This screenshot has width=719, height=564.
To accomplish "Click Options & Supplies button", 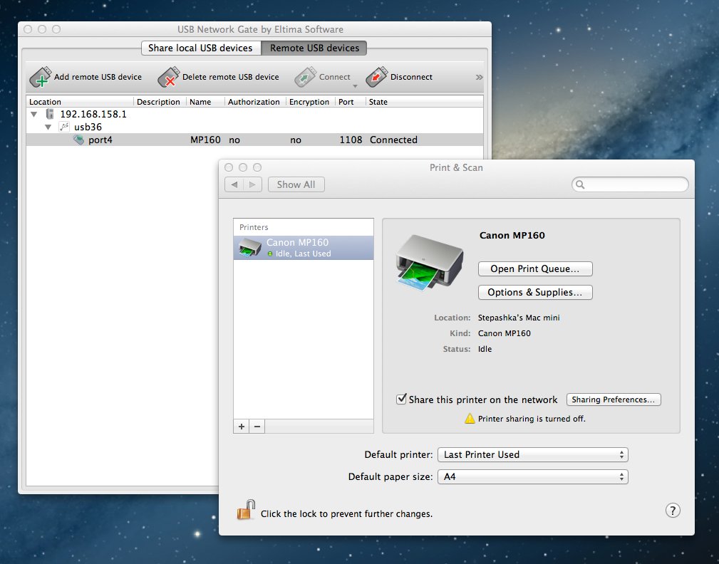I will (535, 292).
